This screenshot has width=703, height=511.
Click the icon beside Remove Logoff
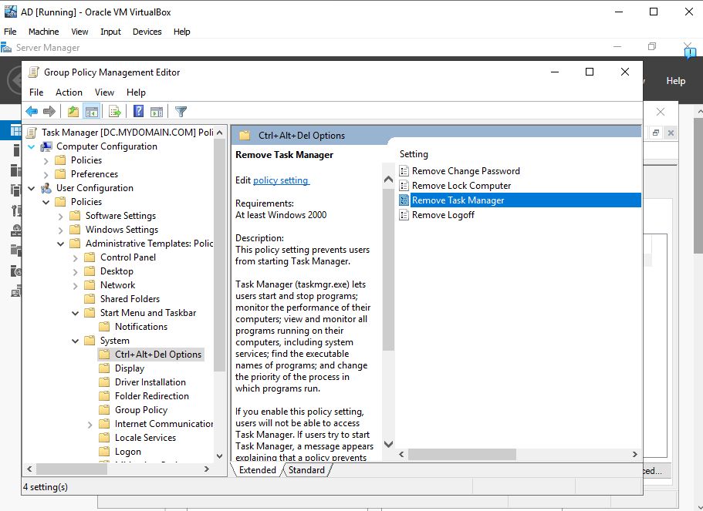coord(404,215)
